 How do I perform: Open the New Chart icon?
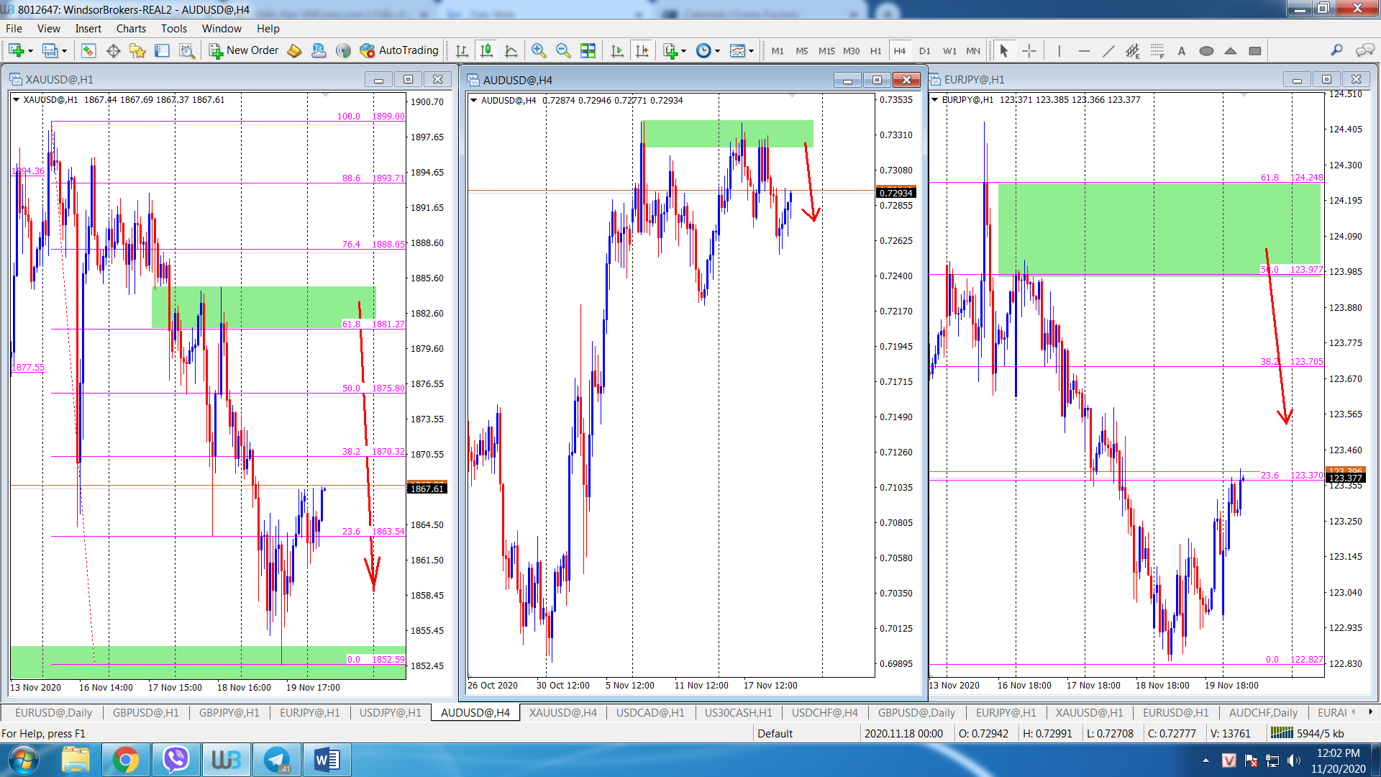pos(16,50)
